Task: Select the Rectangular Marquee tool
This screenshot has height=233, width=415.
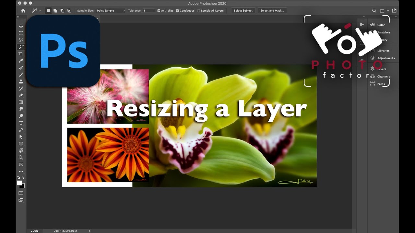Action: [21, 33]
